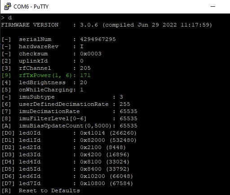Minimize the COM6 PuTTY window
The height and width of the screenshot is (195, 230).
[213, 7]
